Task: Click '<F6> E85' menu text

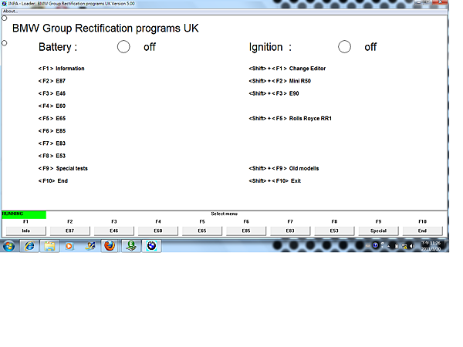Action: tap(52, 131)
